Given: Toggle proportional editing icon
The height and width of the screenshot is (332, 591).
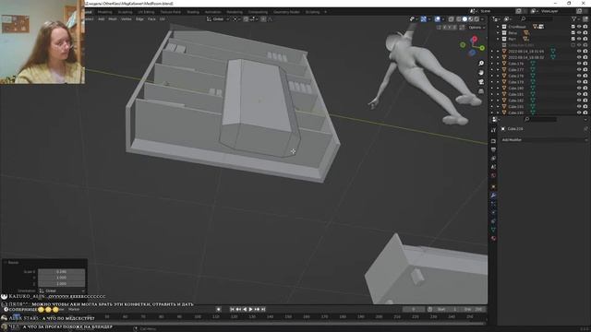Looking at the screenshot, I should pyautogui.click(x=263, y=18).
